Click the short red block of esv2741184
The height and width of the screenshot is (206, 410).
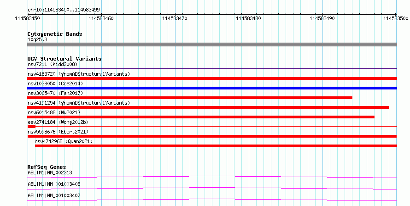(x=31, y=127)
